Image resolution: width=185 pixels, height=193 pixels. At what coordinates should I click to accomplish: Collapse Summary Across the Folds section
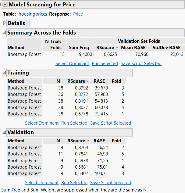pos(4,33)
